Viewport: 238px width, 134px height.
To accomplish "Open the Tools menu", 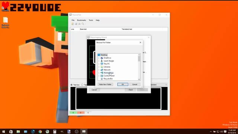I will (x=91, y=20).
